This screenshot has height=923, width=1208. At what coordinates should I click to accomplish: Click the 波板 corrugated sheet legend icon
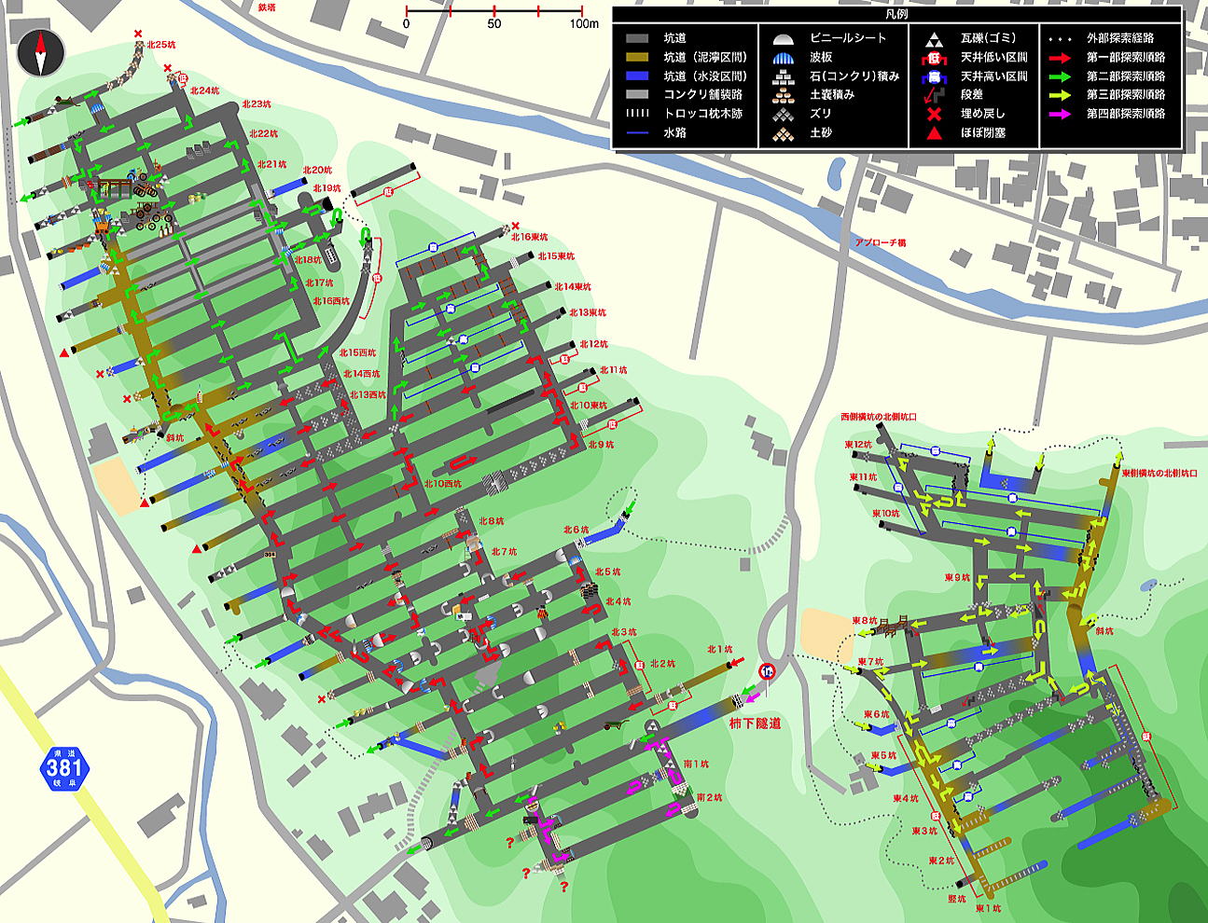click(783, 58)
